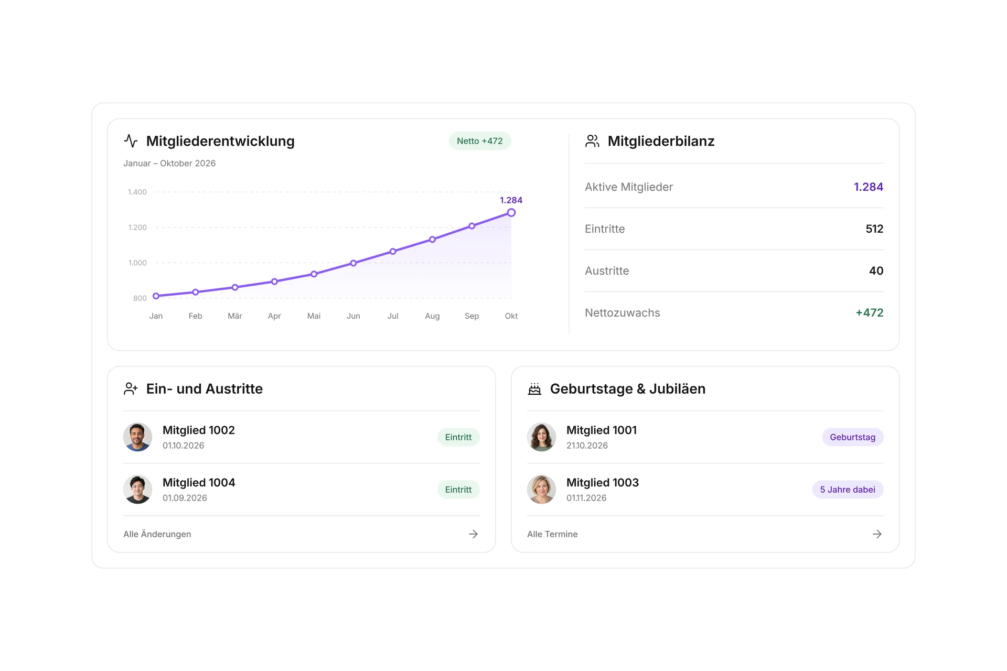Click the users icon beside Mitgliederbilanz
Screen dimensions: 1007x671
pos(592,141)
